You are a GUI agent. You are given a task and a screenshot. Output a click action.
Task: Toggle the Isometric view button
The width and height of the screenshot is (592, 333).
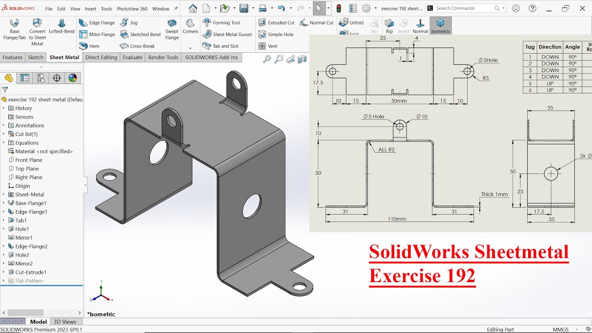tap(440, 26)
